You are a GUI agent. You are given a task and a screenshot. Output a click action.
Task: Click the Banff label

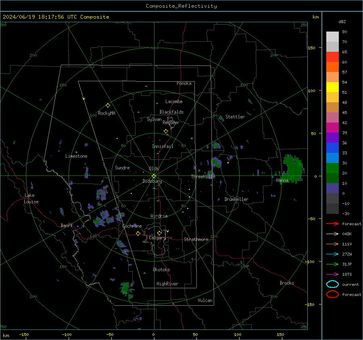tap(67, 225)
